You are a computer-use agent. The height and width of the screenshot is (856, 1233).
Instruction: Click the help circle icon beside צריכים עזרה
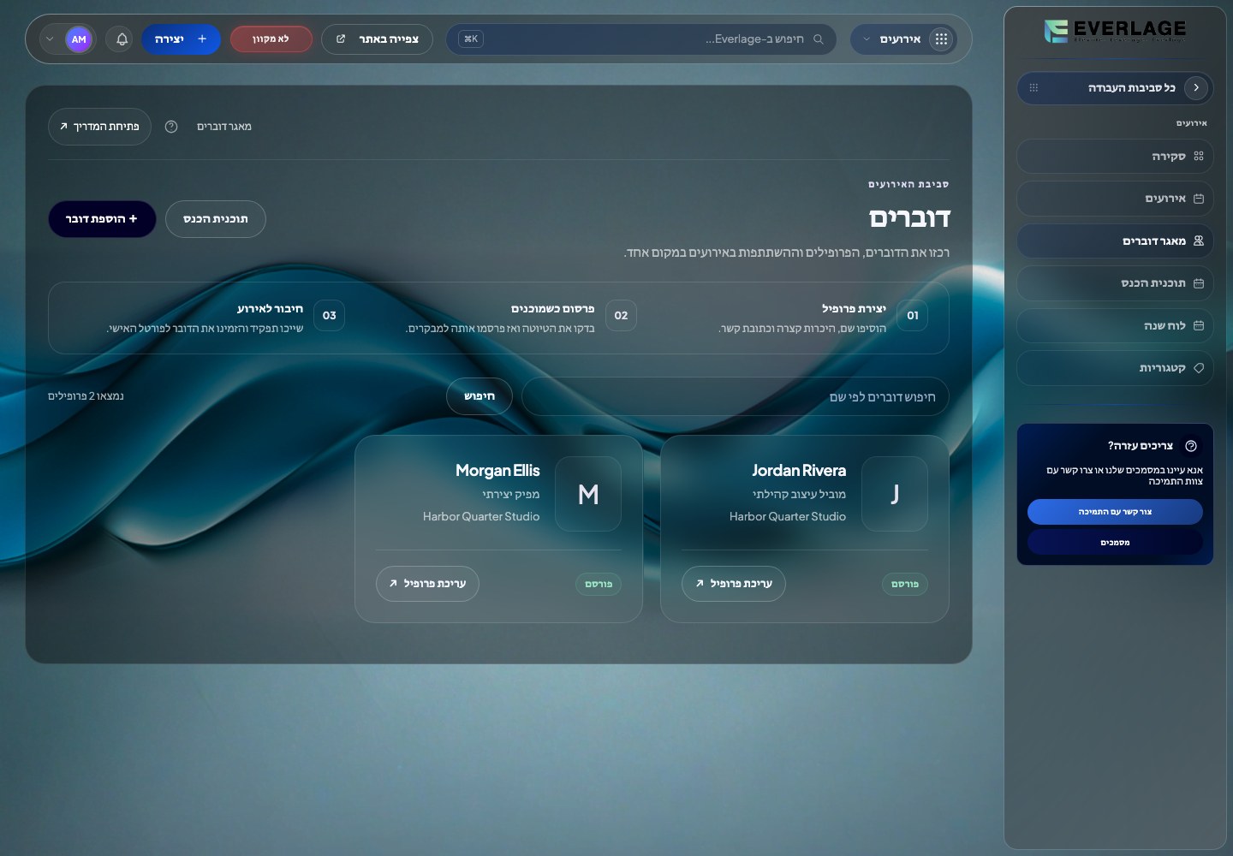tap(1191, 446)
